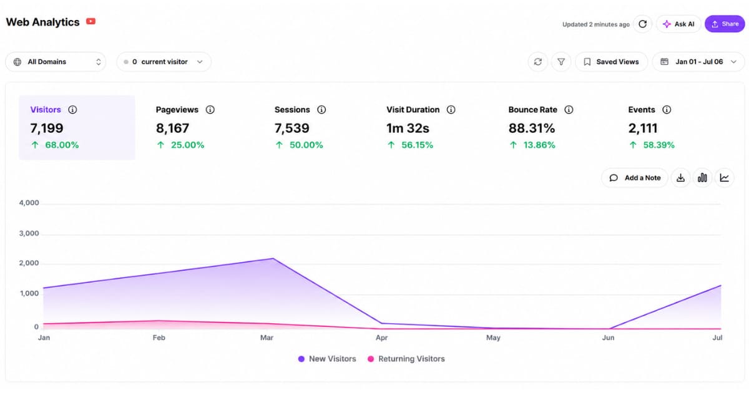
Task: Open the Ask AI assistant
Action: [x=678, y=24]
